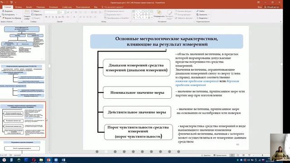Viewport: 290px width, 163px height.
Task: Click Копировать in the clipboard group
Action: click(x=8, y=14)
